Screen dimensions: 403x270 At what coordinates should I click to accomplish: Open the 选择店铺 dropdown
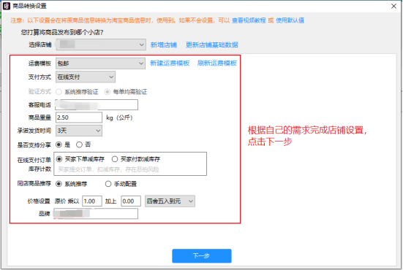pyautogui.click(x=101, y=45)
